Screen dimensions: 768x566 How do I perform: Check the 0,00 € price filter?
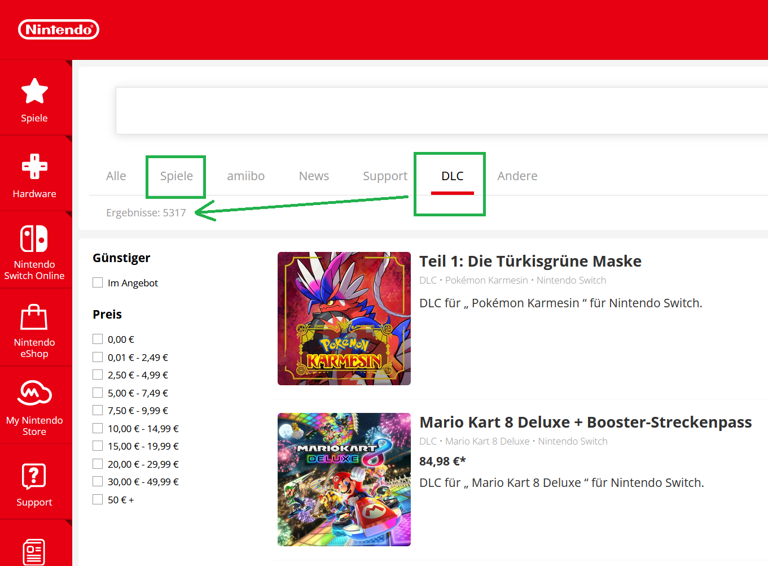(x=98, y=339)
